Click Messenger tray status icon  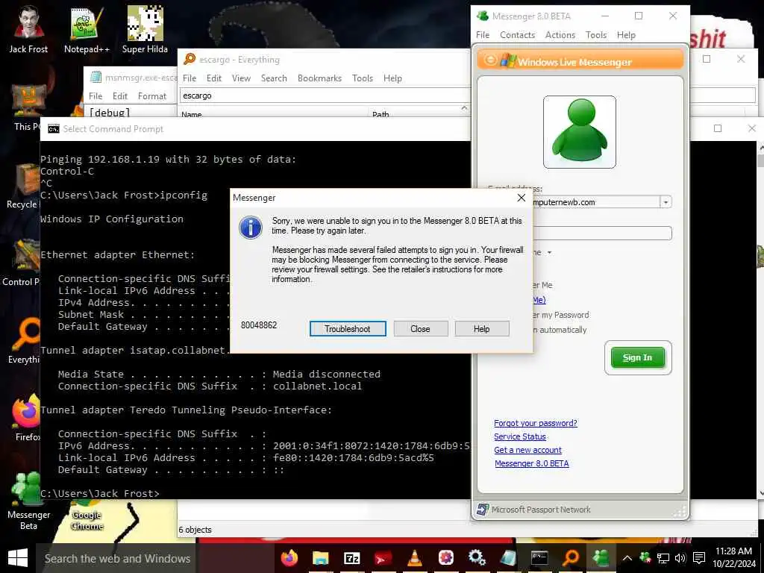(x=645, y=558)
